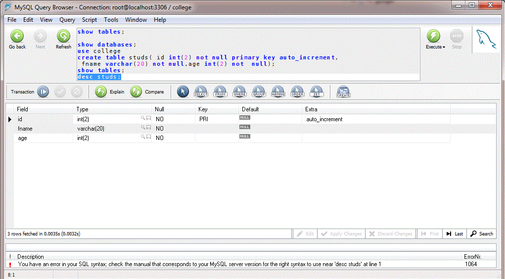The image size is (505, 279).
Task: Click the FROM clause tool
Action: pos(220,92)
